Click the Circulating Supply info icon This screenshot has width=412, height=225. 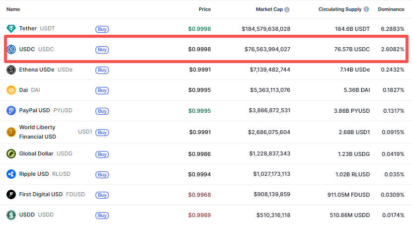366,9
